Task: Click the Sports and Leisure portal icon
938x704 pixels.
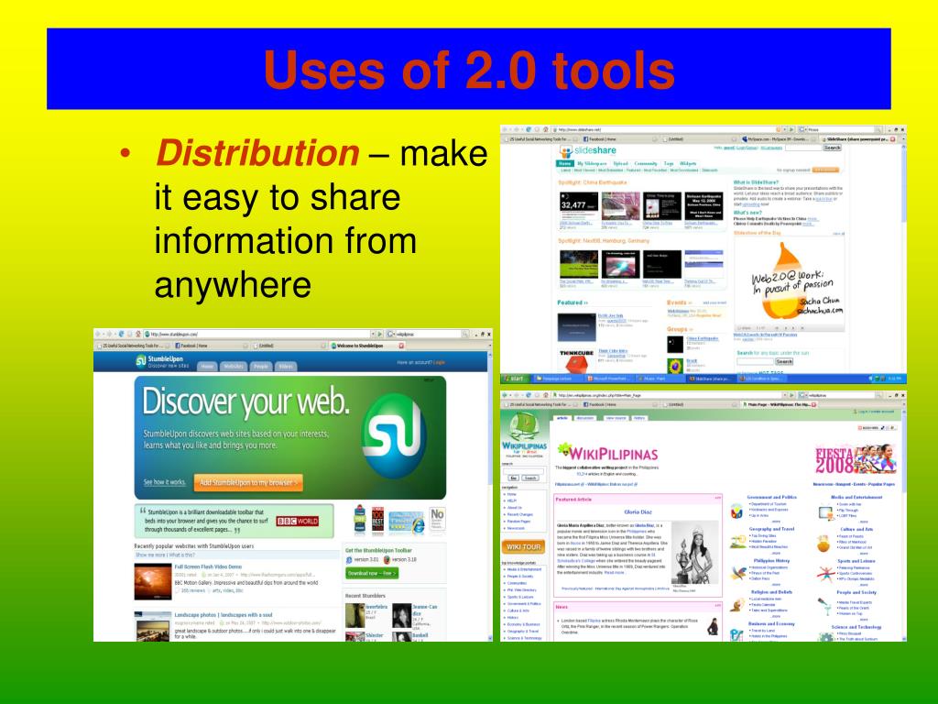Action: (825, 574)
